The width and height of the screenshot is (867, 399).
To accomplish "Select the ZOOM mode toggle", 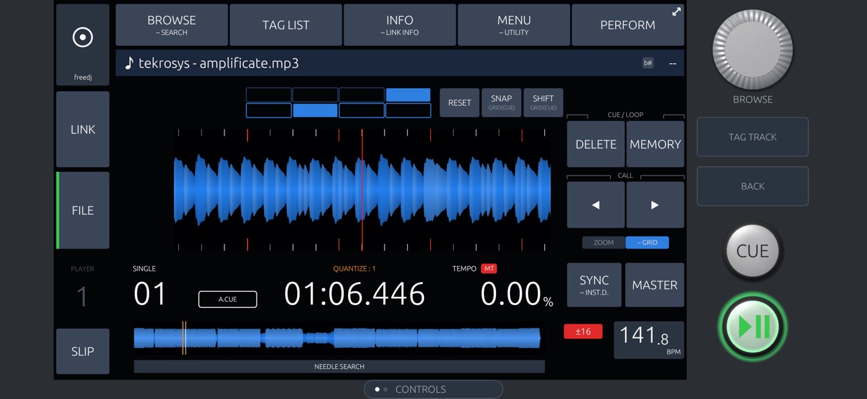I will coord(604,242).
